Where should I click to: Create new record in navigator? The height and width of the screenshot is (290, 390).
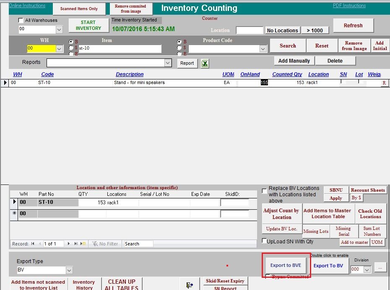tap(83, 244)
